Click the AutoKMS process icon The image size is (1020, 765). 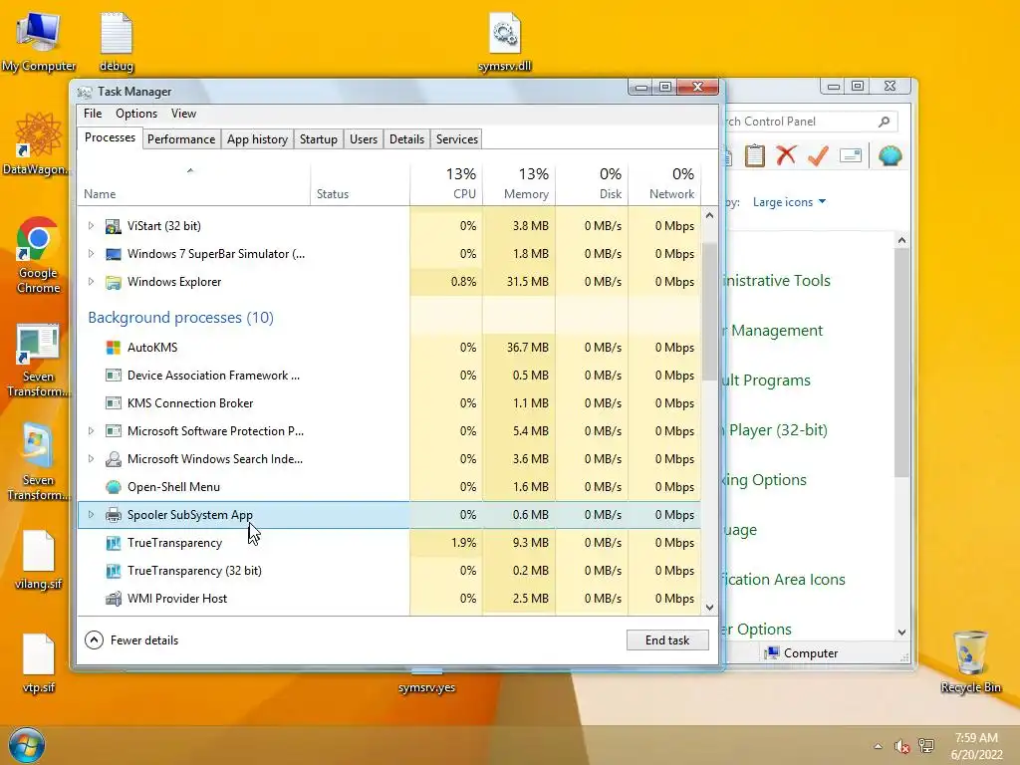[114, 348]
